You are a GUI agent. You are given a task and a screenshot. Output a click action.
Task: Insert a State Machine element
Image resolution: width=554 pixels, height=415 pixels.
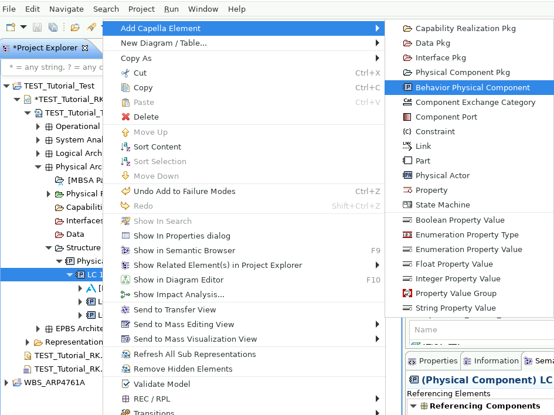(x=469, y=205)
